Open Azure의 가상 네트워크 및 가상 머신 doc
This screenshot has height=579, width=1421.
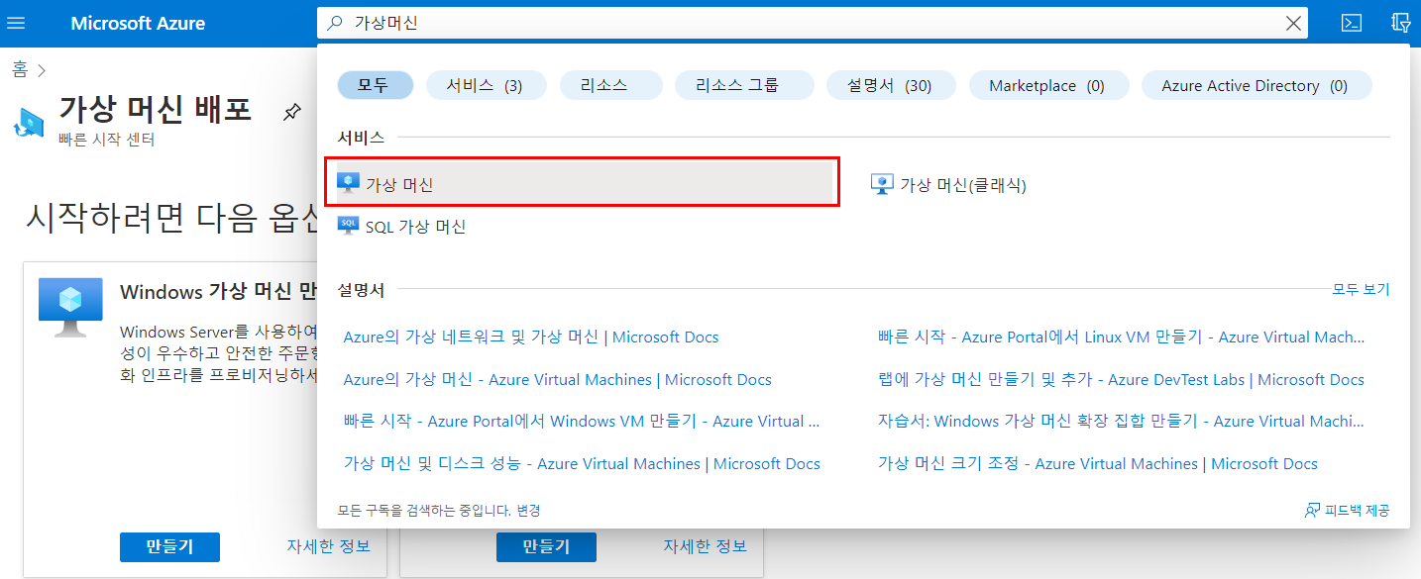(531, 337)
